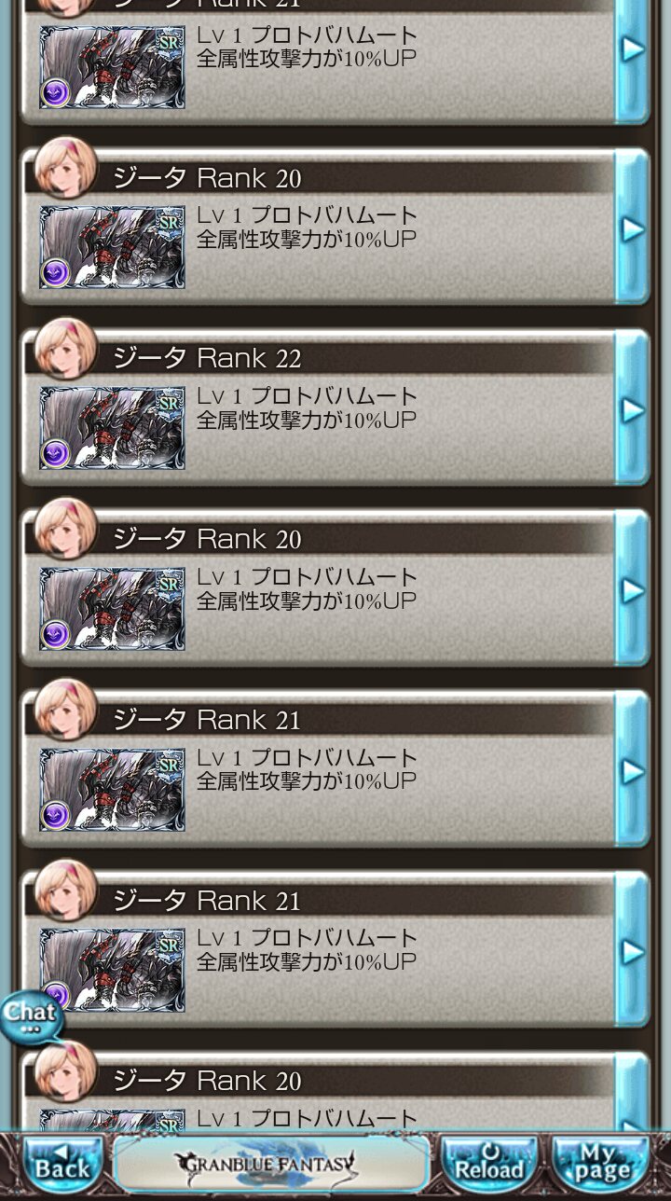Viewport: 671px width, 1201px height.
Task: Tap the avatar on the Rank 20 entry directly below Rank 22
Action: (66, 530)
